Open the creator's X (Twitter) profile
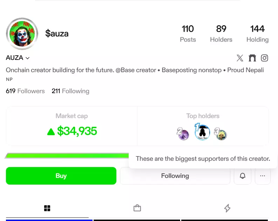Viewport: 278px width, 221px height. 240,58
